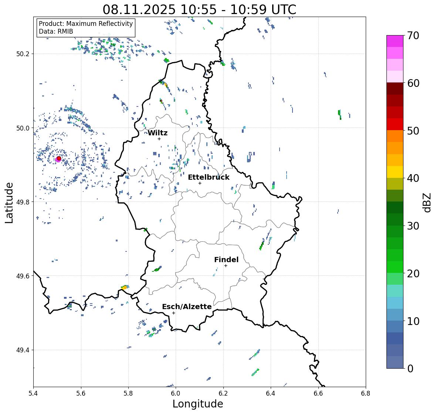Viewport: 436px width, 413px height.
Task: Click the red radar site marker
Action: [59, 158]
